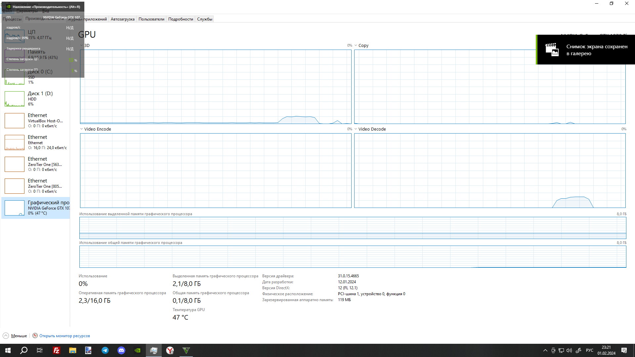The image size is (635, 357).
Task: Open volume control tray icon
Action: [569, 350]
